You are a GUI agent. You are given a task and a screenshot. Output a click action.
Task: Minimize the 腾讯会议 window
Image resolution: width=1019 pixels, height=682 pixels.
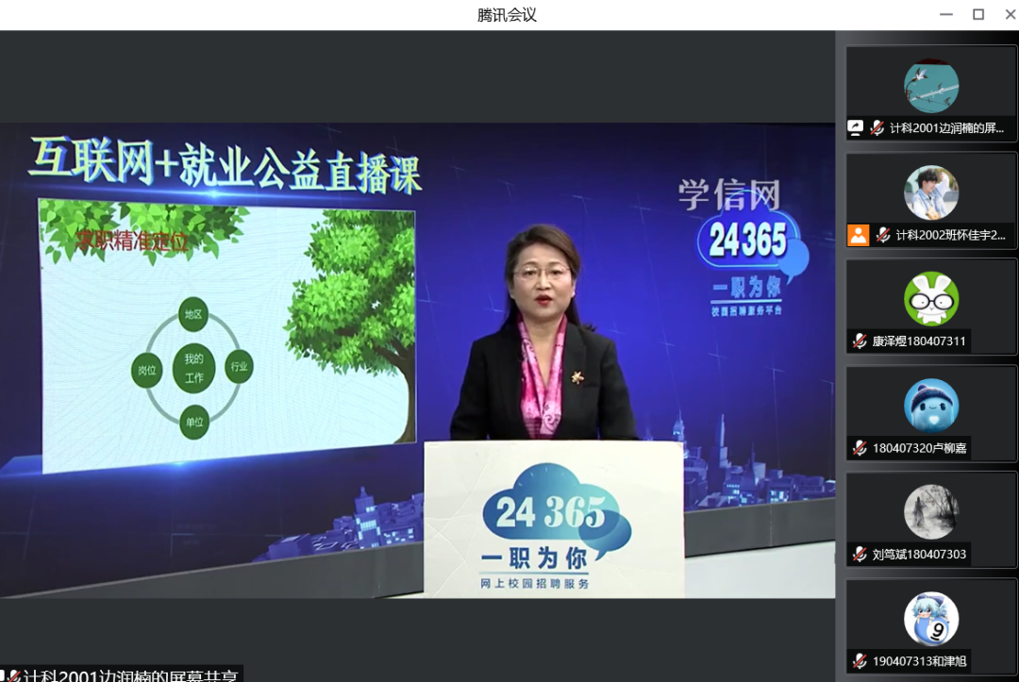946,14
